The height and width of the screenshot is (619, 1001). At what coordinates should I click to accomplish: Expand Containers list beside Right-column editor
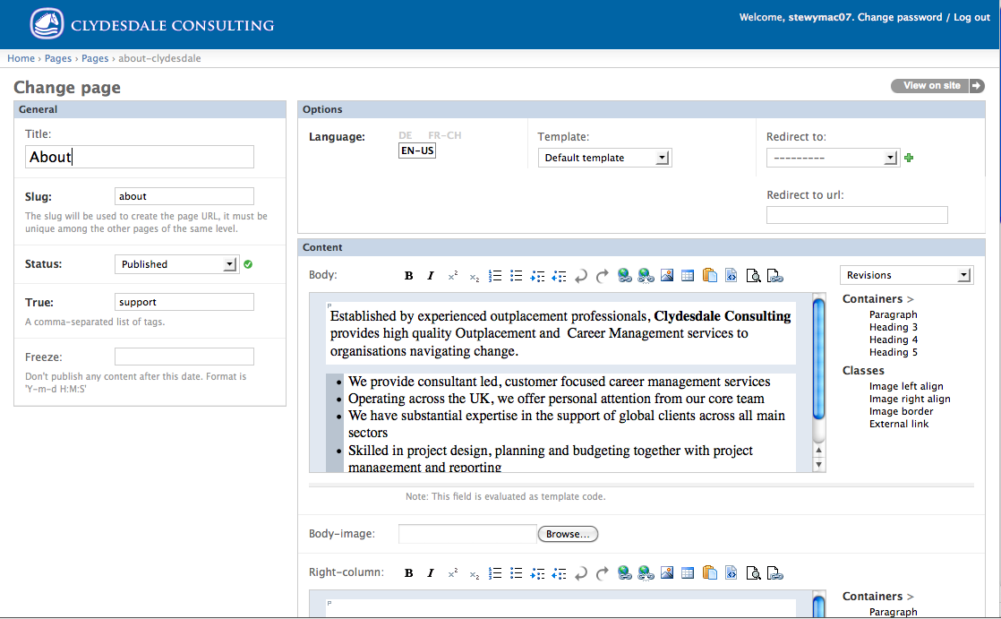pos(877,596)
